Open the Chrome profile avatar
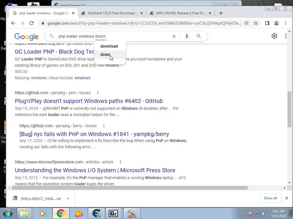This screenshot has width=293, height=219. click(276, 23)
